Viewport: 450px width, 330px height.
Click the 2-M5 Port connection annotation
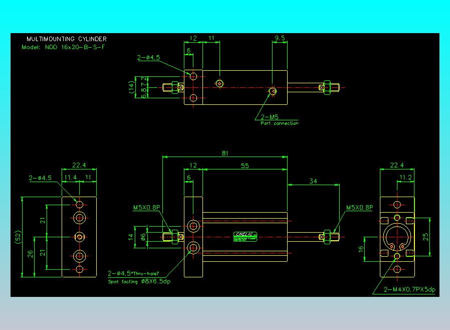coord(279,120)
